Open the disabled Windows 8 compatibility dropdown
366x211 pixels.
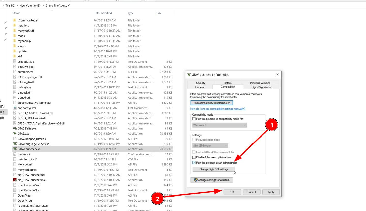coord(220,125)
